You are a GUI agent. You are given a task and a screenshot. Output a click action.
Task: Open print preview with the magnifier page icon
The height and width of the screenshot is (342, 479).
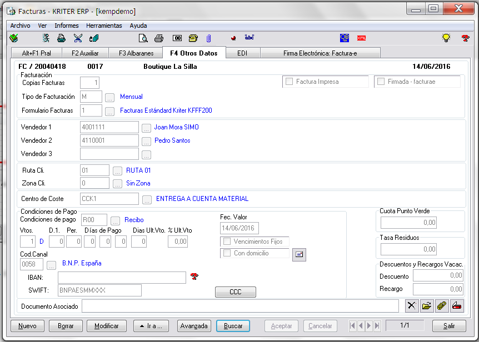(143, 38)
